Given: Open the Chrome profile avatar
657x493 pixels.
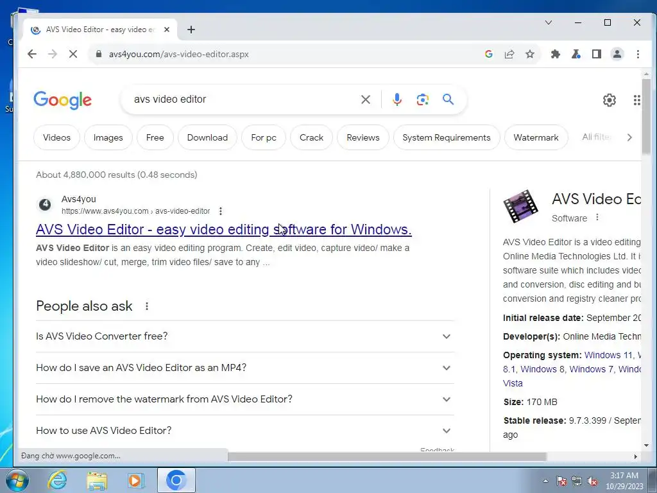Looking at the screenshot, I should 617,54.
